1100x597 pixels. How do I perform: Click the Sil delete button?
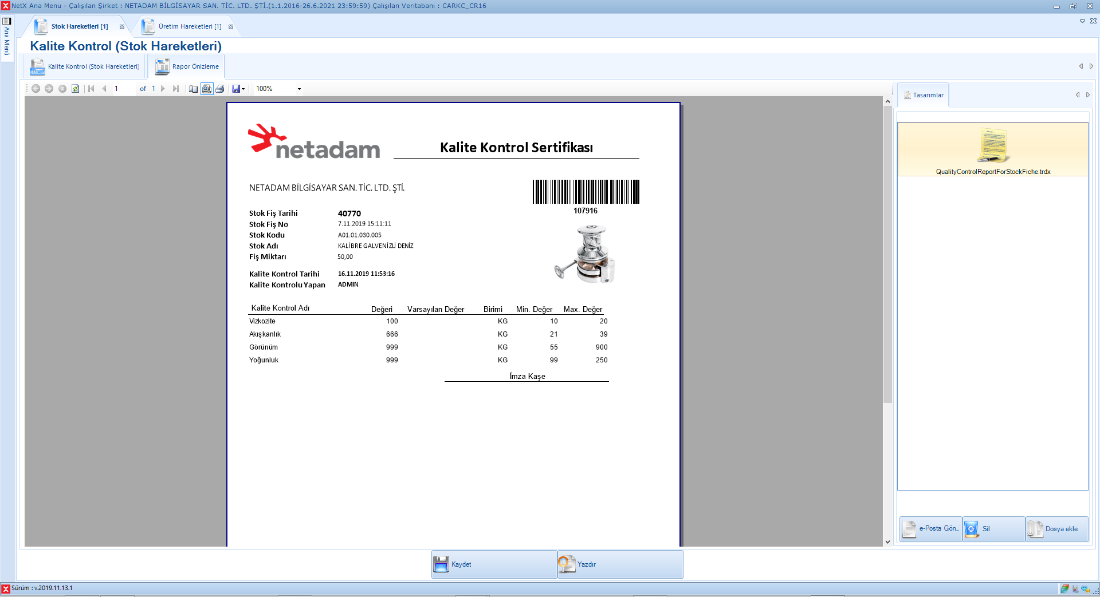click(x=993, y=529)
